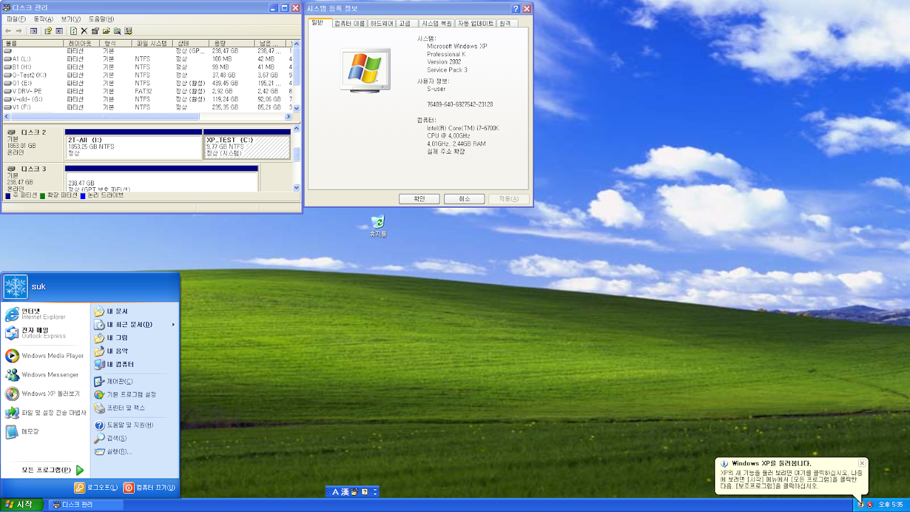Open 프린터 및 팩스
910x512 pixels.
pos(120,408)
